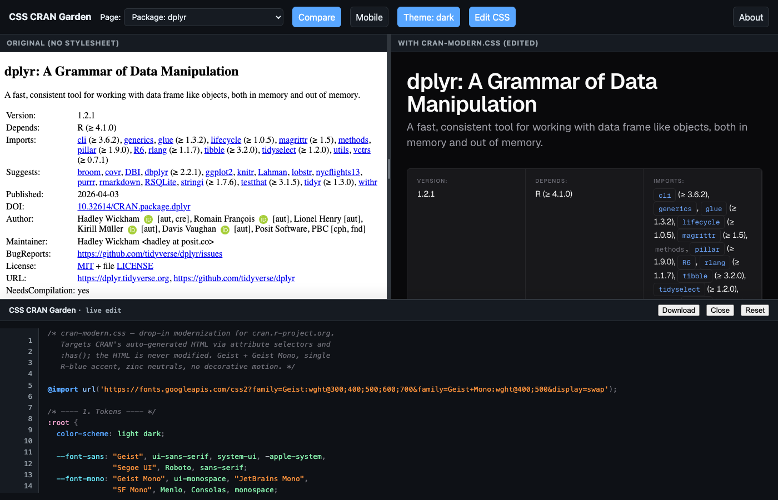Click Davis Vaughan ORCID icon
The image size is (778, 500).
(x=225, y=229)
